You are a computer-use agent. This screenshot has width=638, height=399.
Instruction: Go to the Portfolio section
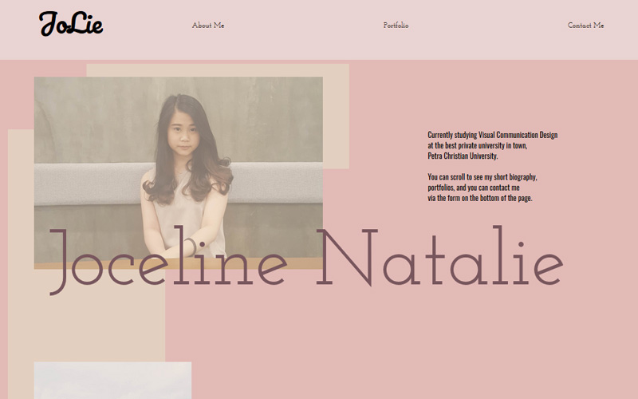pos(396,26)
